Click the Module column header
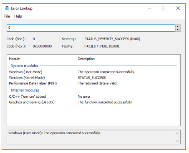This screenshot has height=153, width=189. pos(41,59)
